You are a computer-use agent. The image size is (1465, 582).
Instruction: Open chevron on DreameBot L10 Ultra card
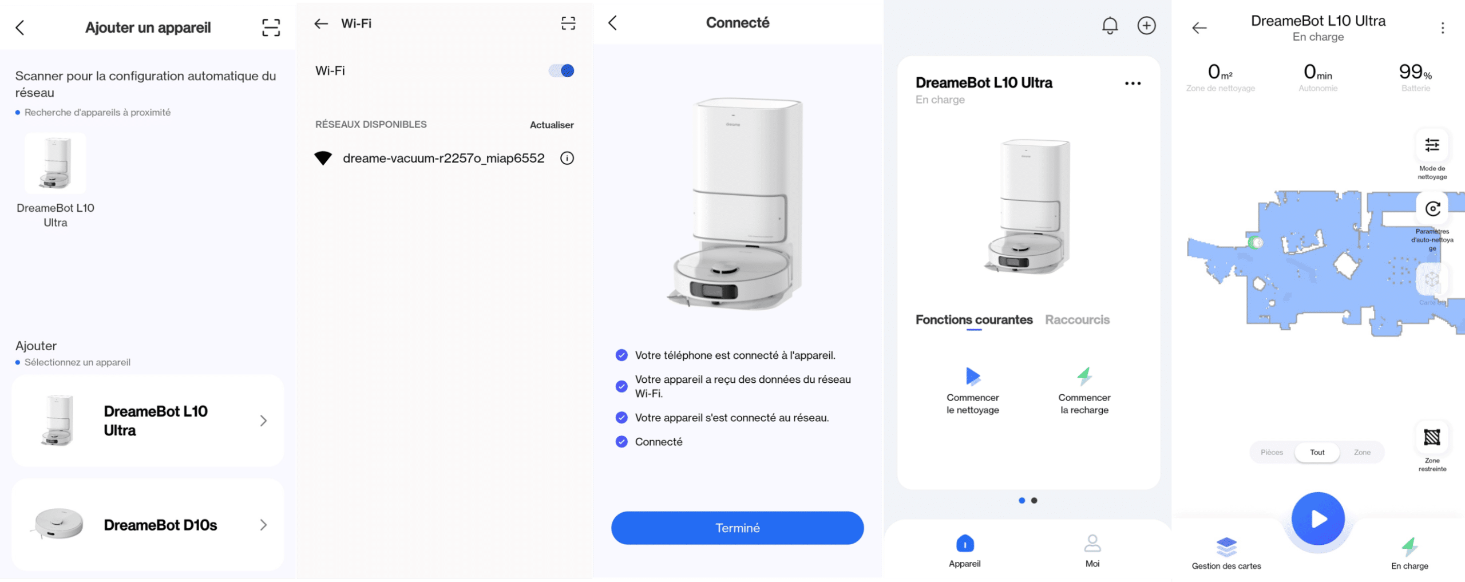point(263,421)
